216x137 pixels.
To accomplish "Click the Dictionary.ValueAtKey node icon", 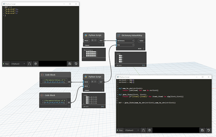I will point(119,35).
